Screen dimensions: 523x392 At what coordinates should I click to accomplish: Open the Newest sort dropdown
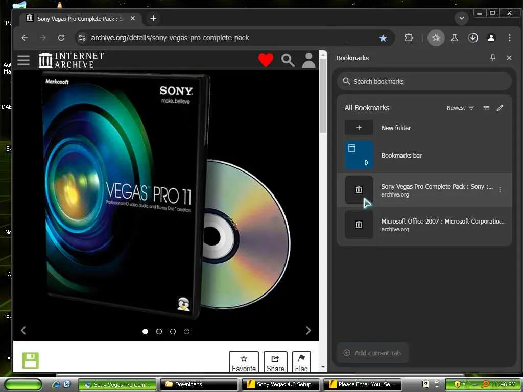(460, 108)
